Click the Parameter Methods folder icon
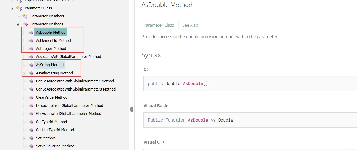 point(25,24)
